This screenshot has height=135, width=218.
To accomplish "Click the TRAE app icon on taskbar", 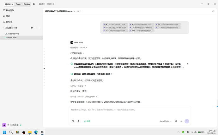I will (42, 132).
